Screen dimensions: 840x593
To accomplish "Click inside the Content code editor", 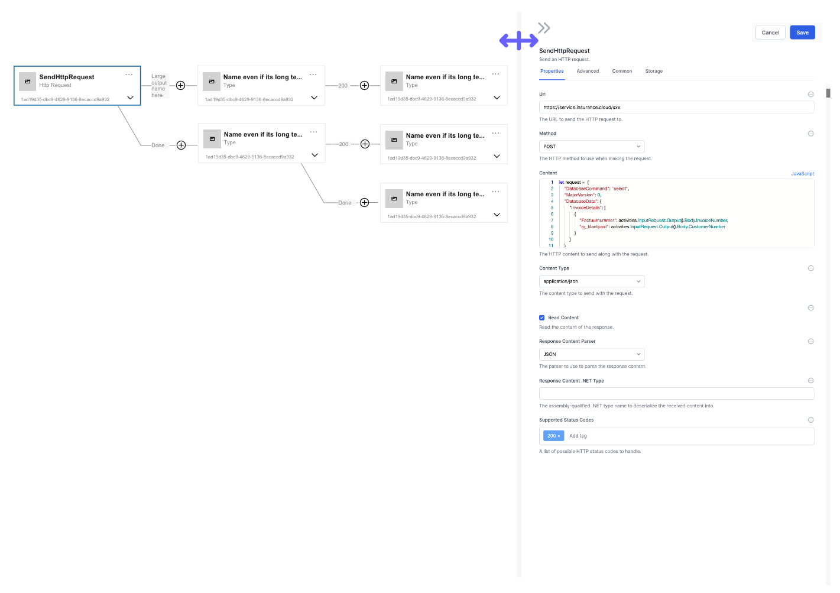I will tap(677, 213).
